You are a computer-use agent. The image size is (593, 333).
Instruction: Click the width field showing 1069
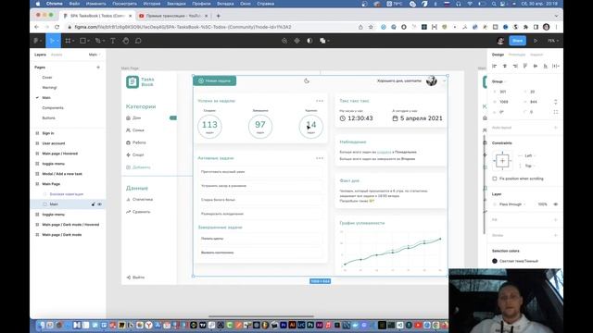504,102
